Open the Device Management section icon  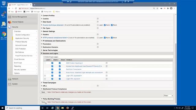[x=9, y=17]
